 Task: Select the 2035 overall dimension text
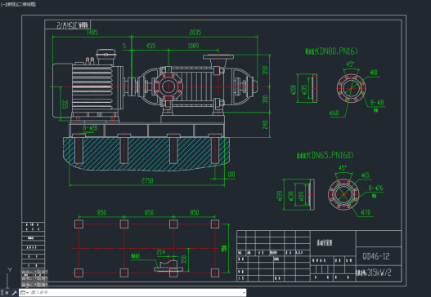pyautogui.click(x=195, y=33)
